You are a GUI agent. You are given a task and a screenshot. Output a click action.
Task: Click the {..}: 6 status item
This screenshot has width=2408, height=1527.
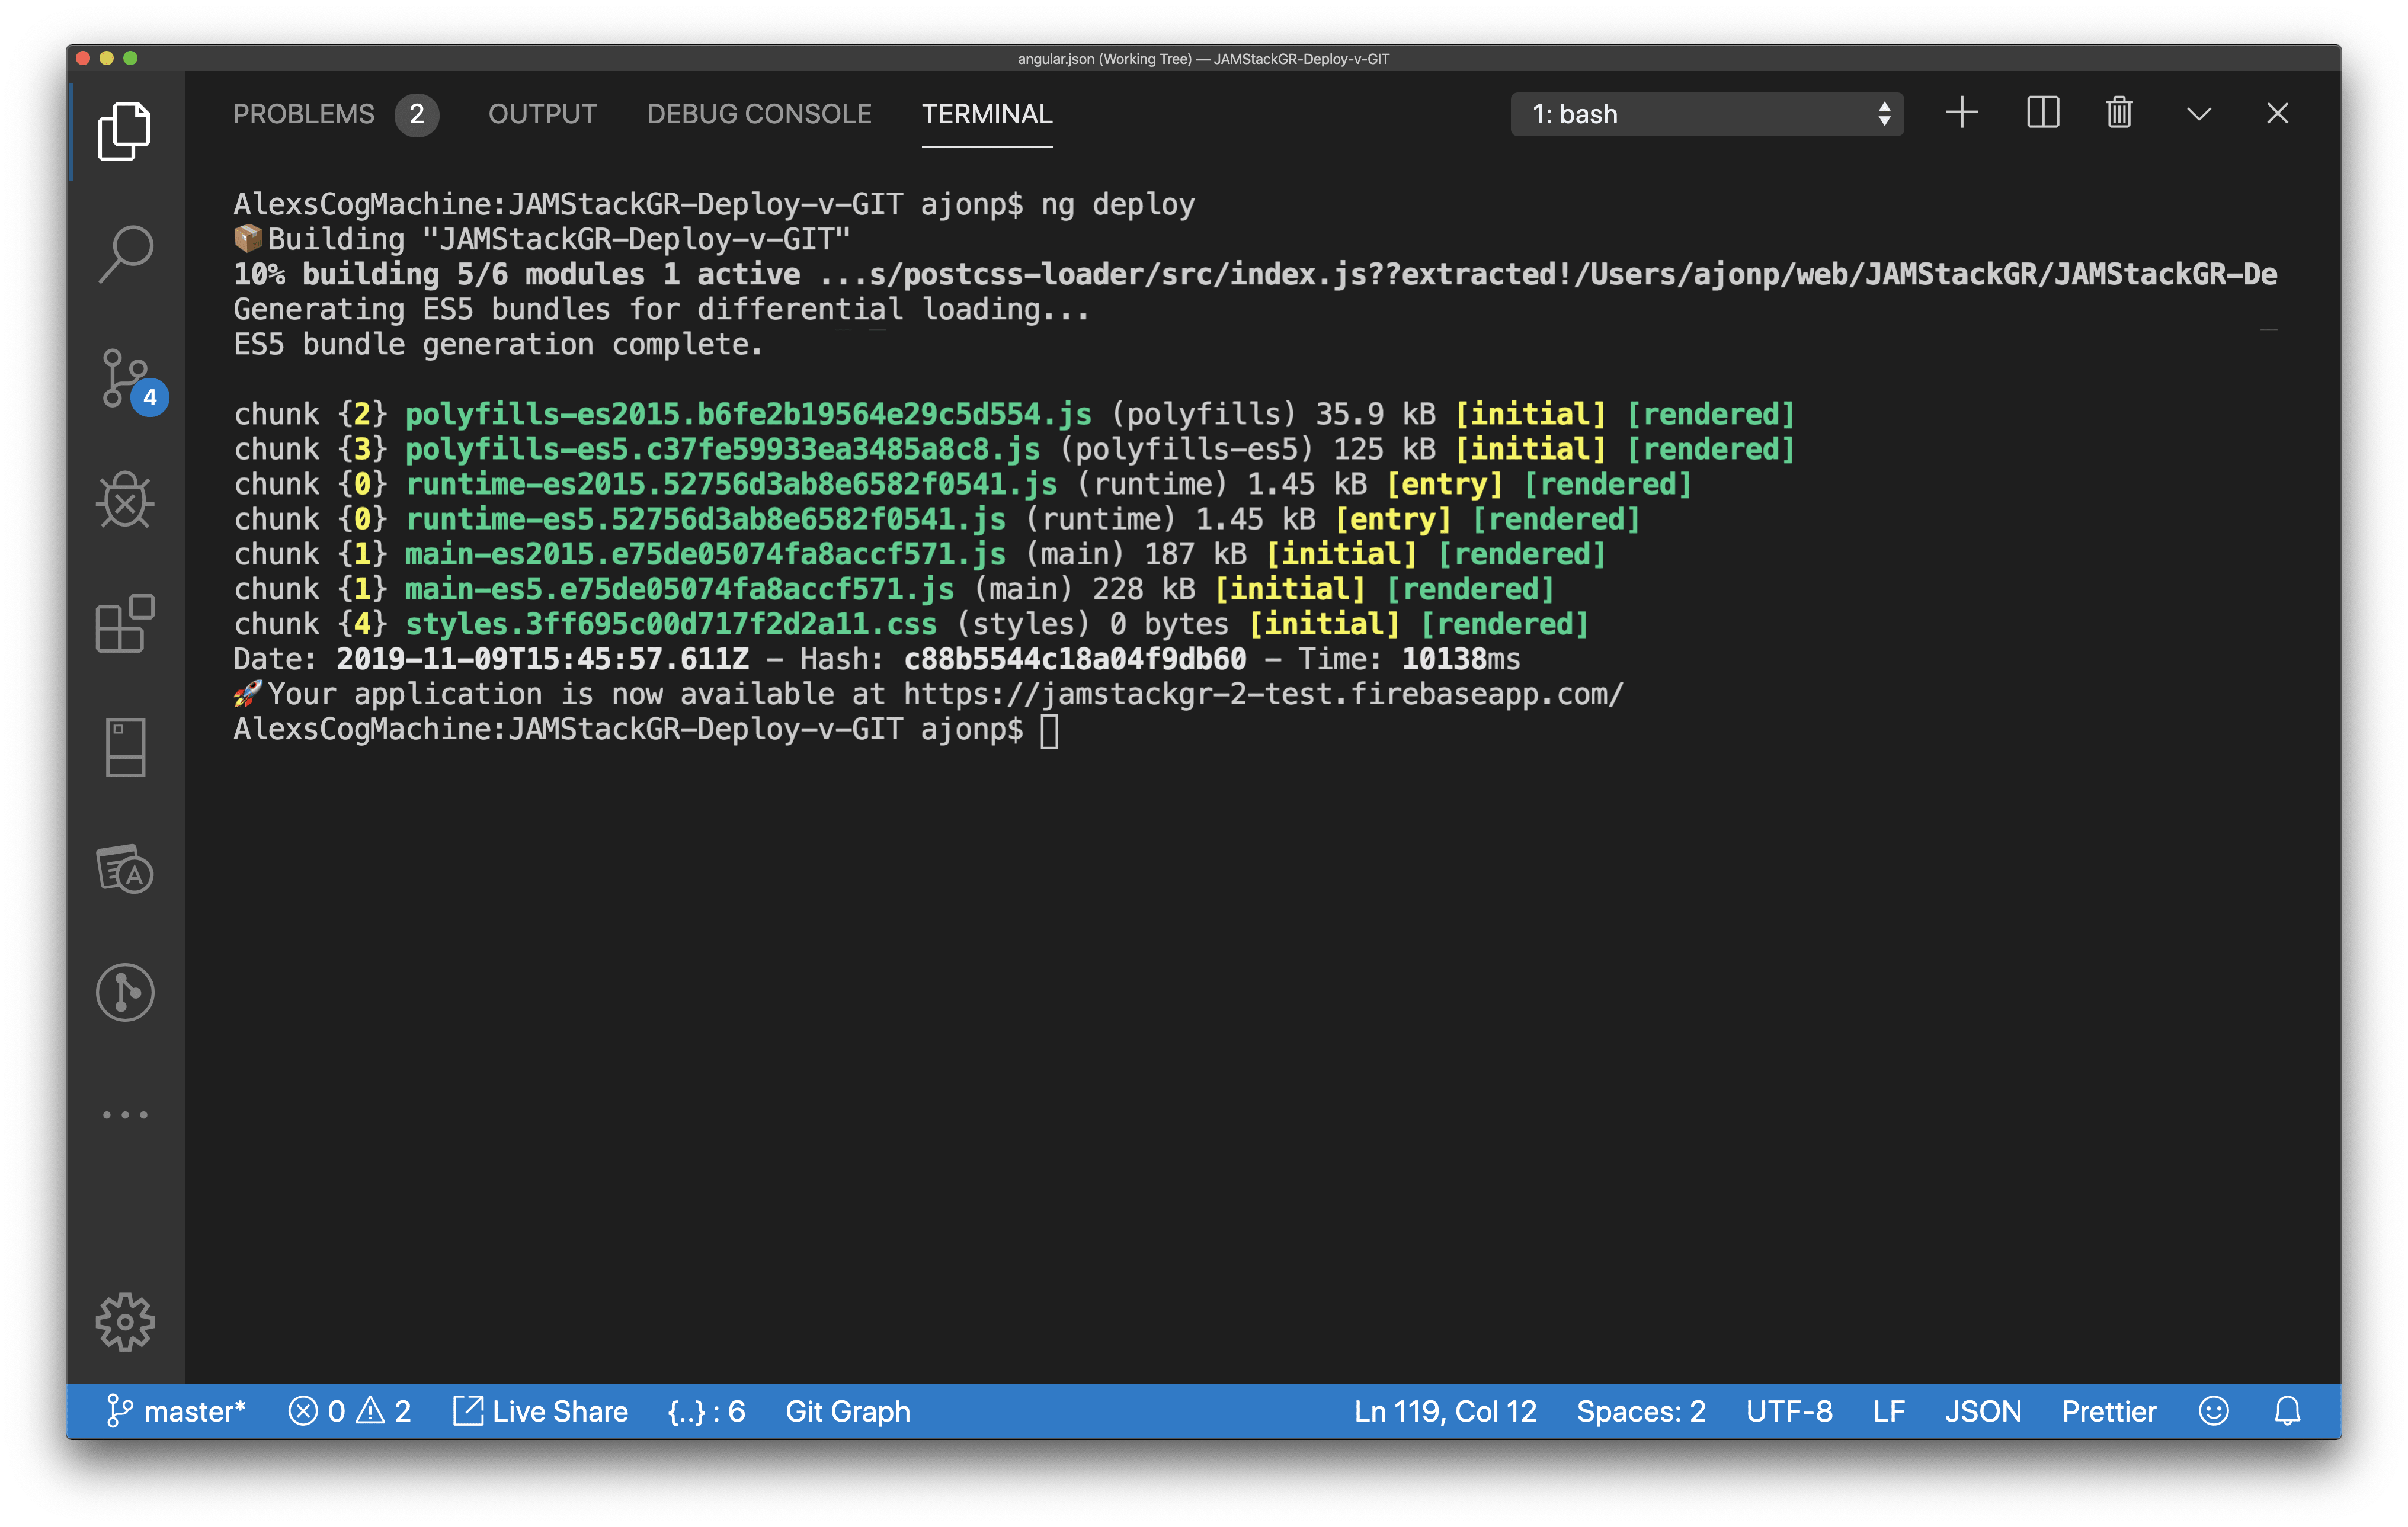pos(706,1411)
